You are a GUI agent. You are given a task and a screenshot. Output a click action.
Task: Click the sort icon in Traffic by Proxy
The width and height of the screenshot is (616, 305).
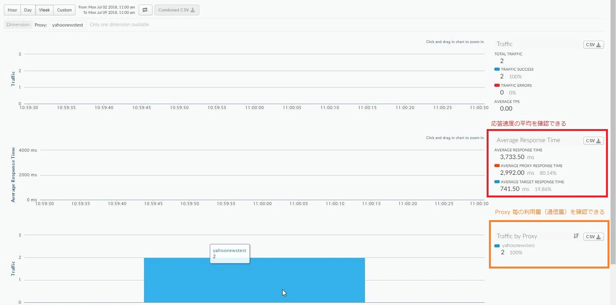(576, 236)
